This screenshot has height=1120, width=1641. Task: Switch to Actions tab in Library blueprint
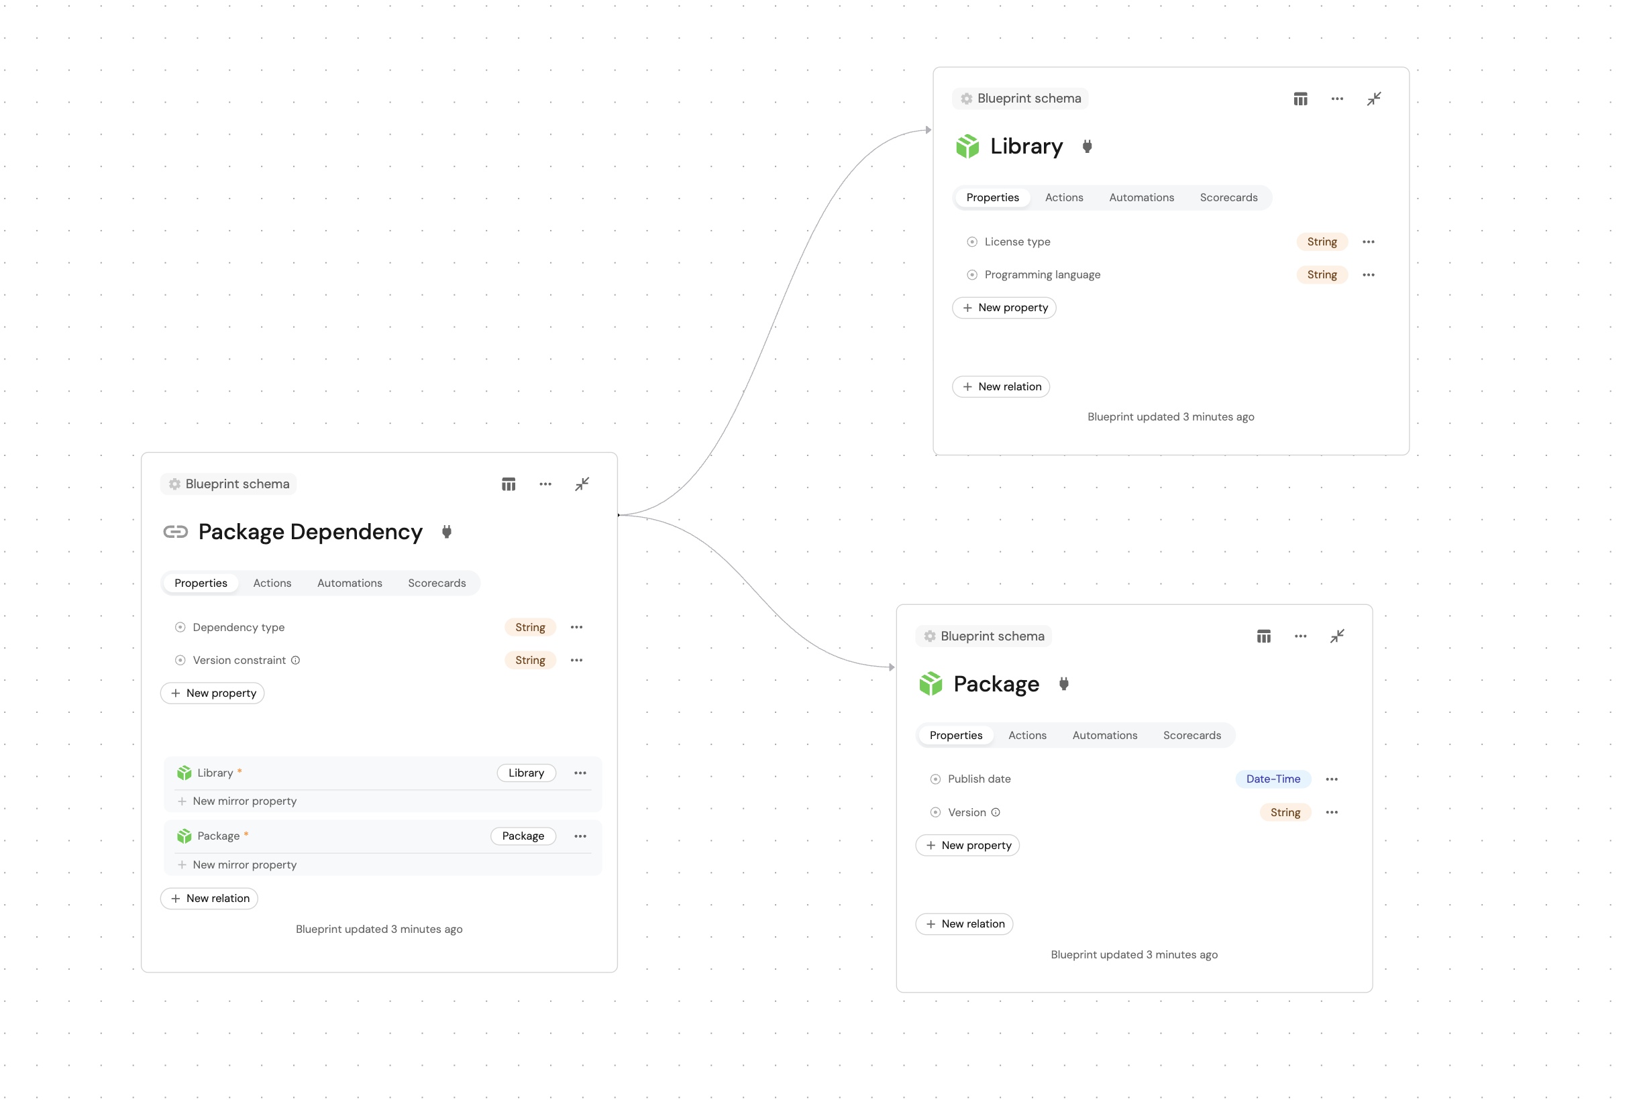point(1063,198)
